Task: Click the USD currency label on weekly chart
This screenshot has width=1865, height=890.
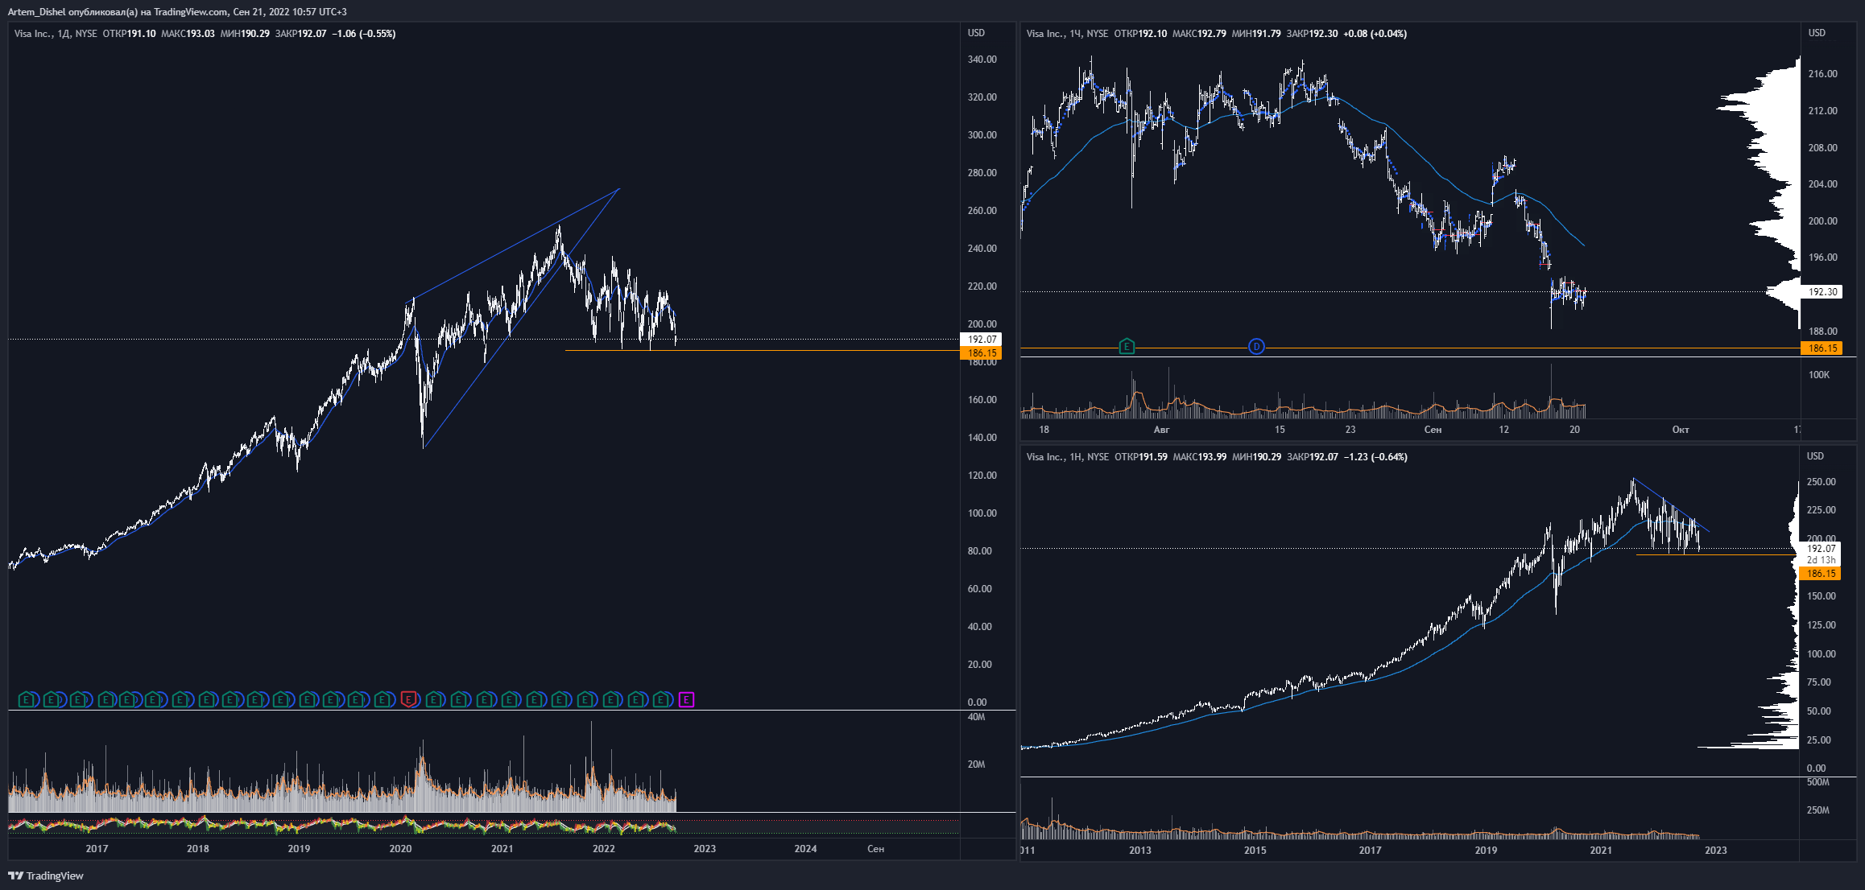Action: [1815, 456]
